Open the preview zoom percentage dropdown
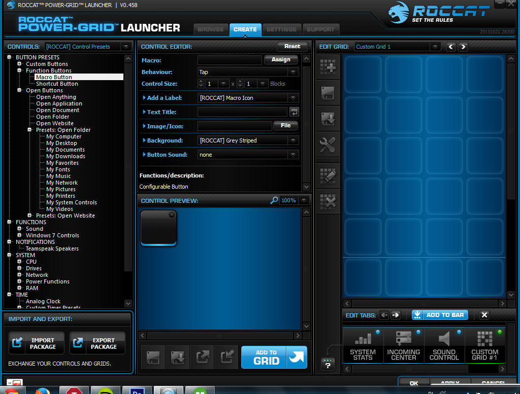The width and height of the screenshot is (520, 394). pyautogui.click(x=304, y=200)
